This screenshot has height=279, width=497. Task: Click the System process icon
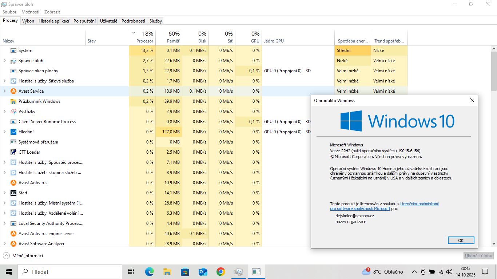coord(13,50)
